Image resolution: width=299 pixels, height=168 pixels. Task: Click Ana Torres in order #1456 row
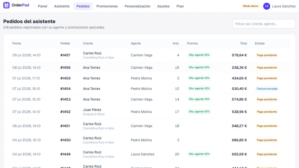click(92, 68)
